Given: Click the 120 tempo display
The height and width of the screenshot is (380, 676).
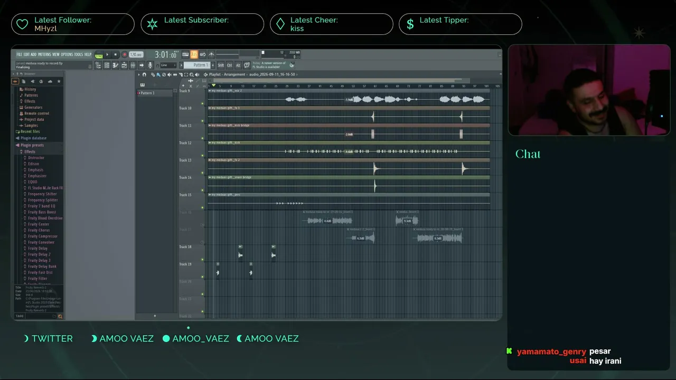Looking at the screenshot, I should coord(136,55).
